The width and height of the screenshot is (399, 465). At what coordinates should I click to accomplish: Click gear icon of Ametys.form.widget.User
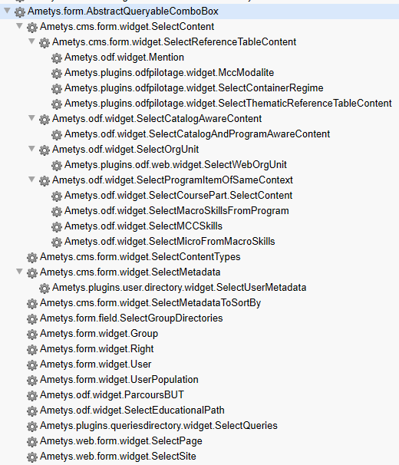point(32,364)
